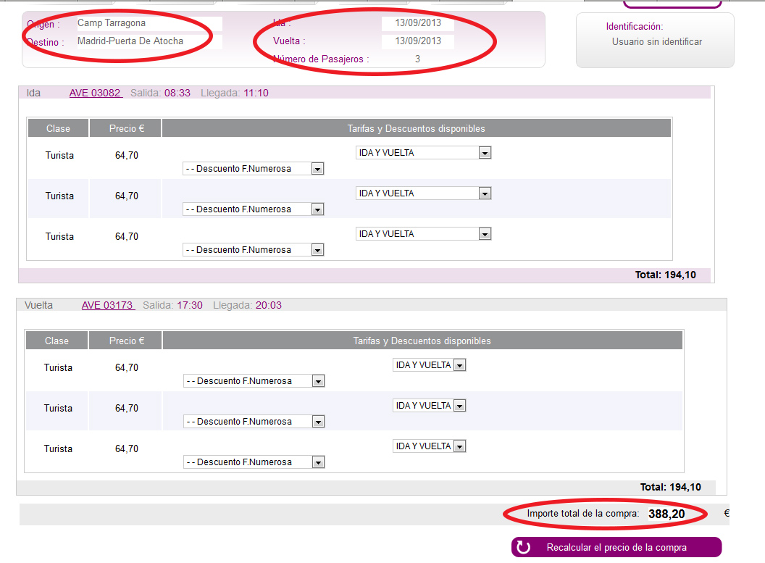The width and height of the screenshot is (765, 563).
Task: Click Importe total de la compra label
Action: pyautogui.click(x=582, y=513)
